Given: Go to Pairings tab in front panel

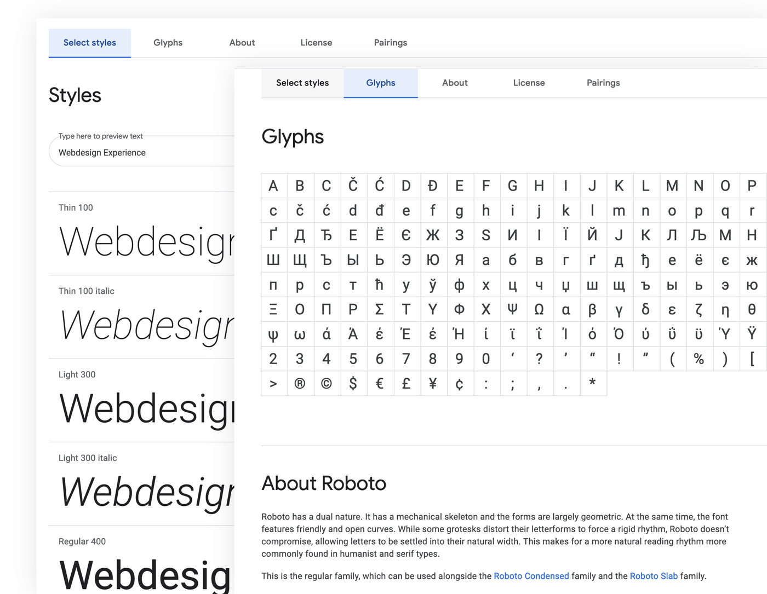Looking at the screenshot, I should (x=603, y=83).
